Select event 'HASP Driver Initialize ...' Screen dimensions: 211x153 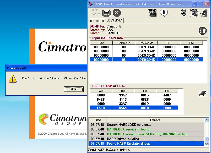(147, 139)
